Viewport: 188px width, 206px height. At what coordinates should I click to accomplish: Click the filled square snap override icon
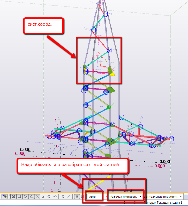click(77, 197)
